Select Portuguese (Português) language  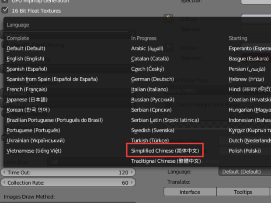pos(33,130)
